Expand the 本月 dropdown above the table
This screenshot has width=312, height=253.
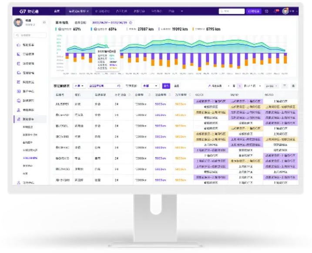click(x=79, y=86)
